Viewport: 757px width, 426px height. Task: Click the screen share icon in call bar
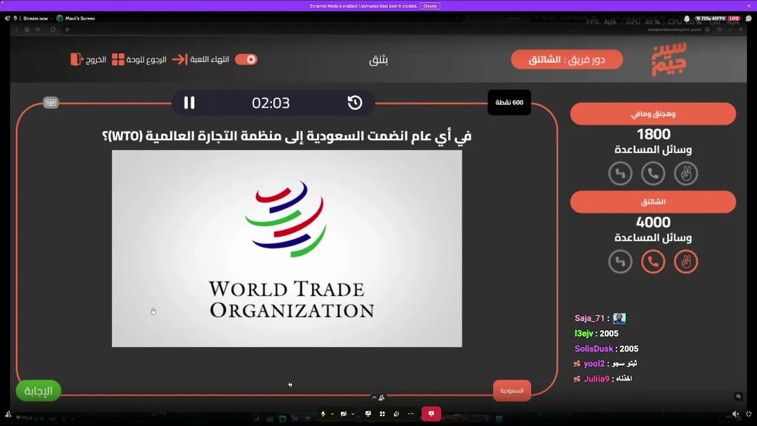[368, 414]
